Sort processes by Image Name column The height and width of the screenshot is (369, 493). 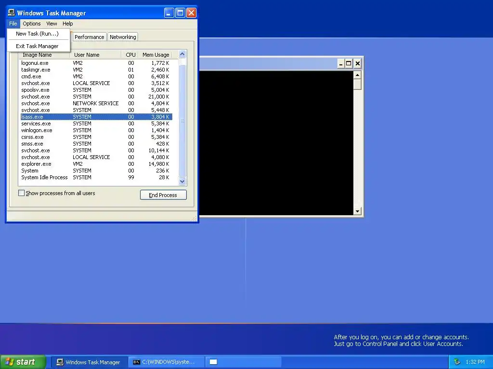click(x=44, y=55)
